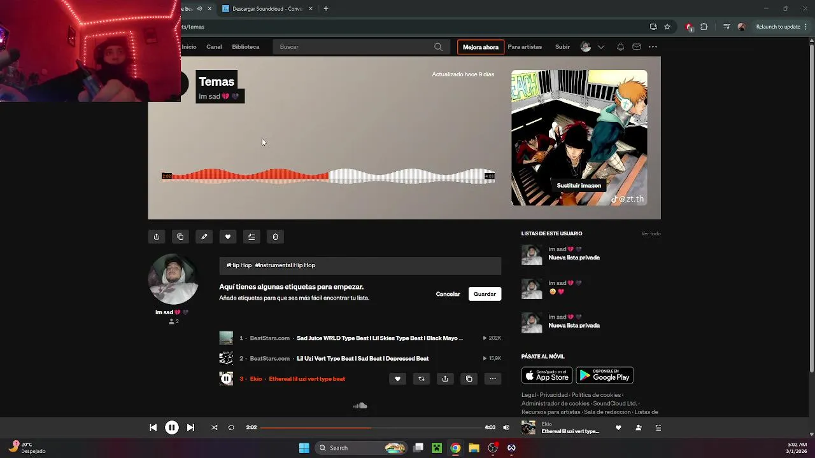This screenshot has width=815, height=458.
Task: Skip to the previous track
Action: click(153, 427)
